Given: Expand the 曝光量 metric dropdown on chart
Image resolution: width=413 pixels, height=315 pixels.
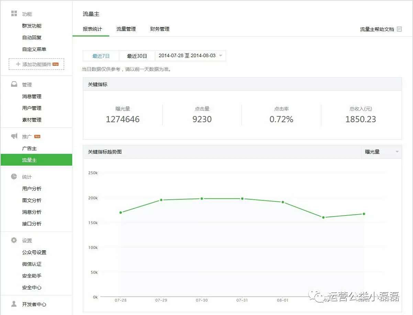Looking at the screenshot, I should click(x=381, y=152).
